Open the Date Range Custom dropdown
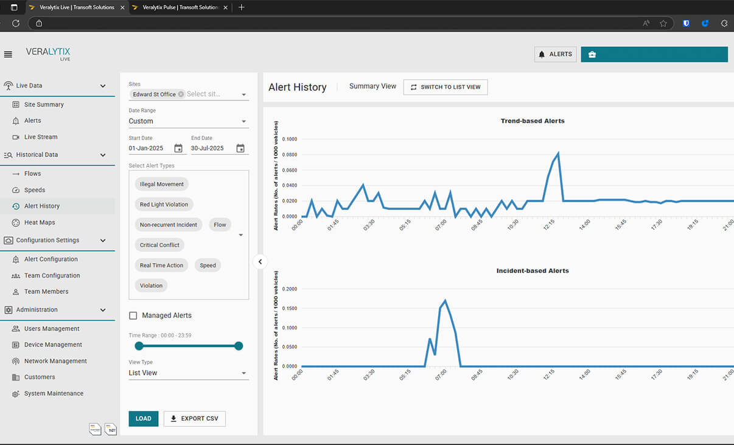Viewport: 734px width, 445px height. (x=188, y=121)
